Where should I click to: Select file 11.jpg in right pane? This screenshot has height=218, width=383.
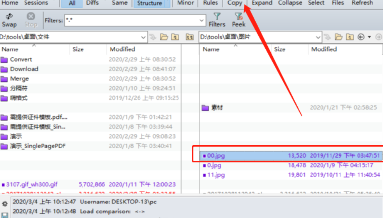tap(291, 175)
